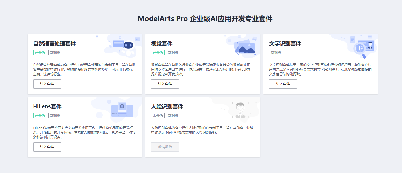Viewport: 402px width, 174px height.
Task: Open HiLens套件 using 进入套件 button
Action: 47,147
